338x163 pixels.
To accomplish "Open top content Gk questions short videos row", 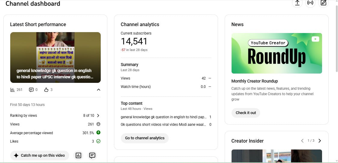I will tap(166, 125).
